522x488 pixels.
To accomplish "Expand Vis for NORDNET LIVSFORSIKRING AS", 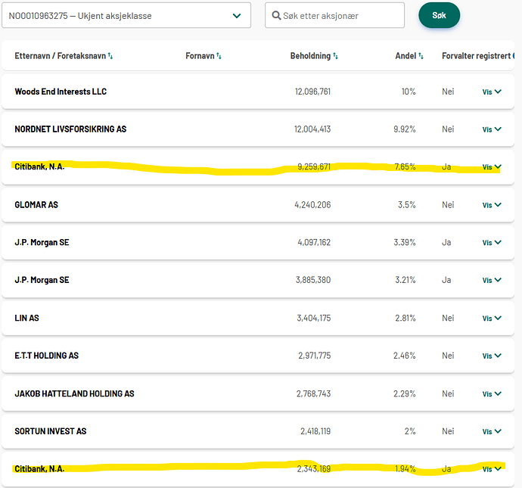I will (492, 129).
